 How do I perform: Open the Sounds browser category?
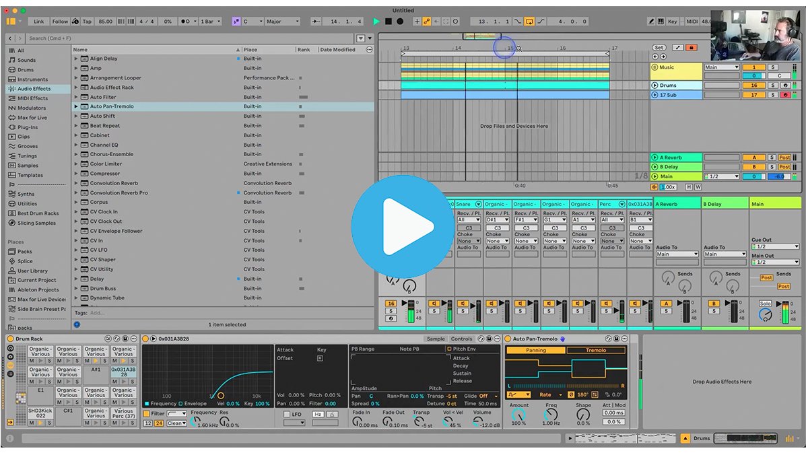pos(26,60)
